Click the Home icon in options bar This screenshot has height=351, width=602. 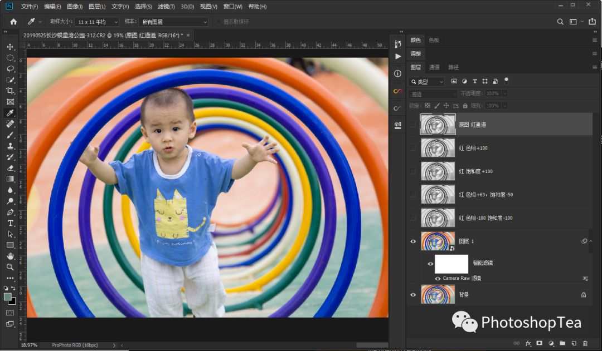[x=13, y=22]
